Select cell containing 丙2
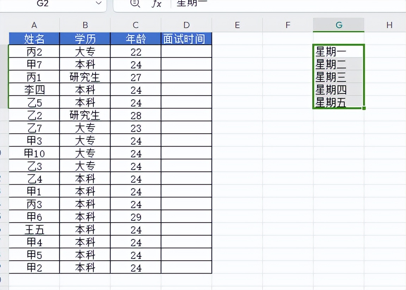Viewport: 406px width, 290px height. 34,51
